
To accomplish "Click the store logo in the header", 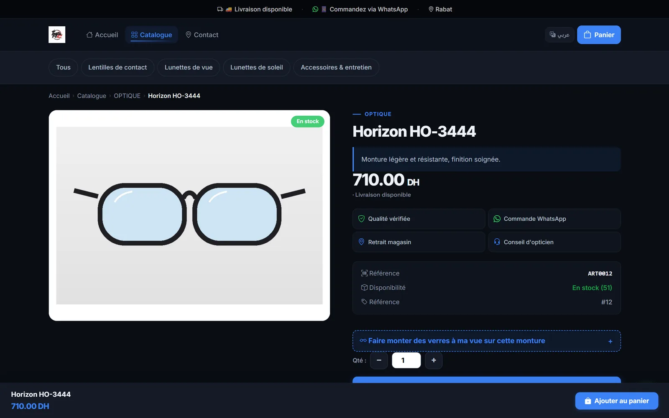I will click(57, 35).
